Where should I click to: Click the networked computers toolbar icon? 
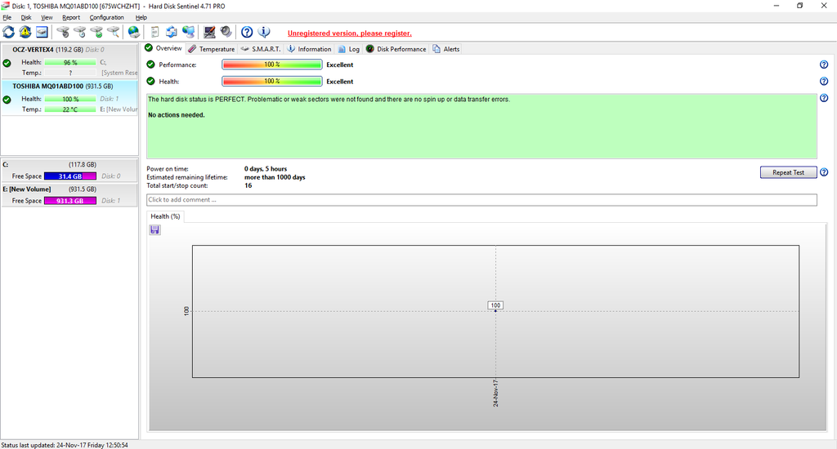pyautogui.click(x=189, y=33)
